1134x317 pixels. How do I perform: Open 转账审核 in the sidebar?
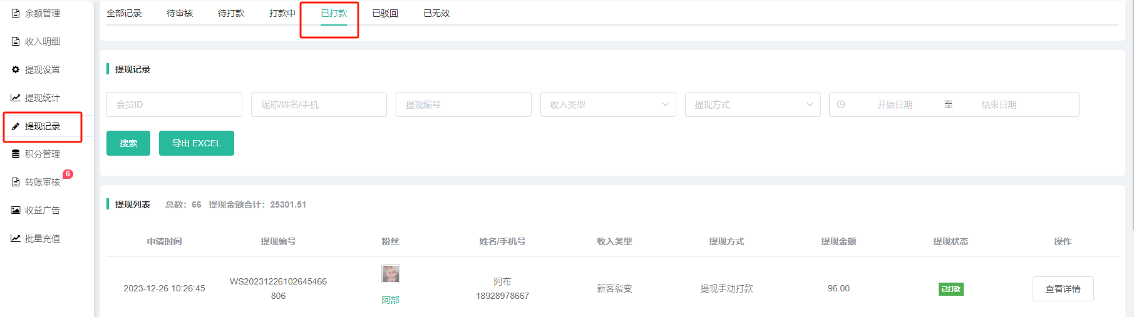(43, 182)
